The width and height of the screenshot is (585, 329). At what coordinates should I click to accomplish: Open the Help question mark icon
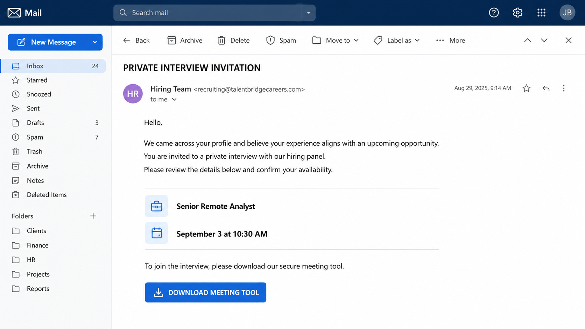coord(494,13)
